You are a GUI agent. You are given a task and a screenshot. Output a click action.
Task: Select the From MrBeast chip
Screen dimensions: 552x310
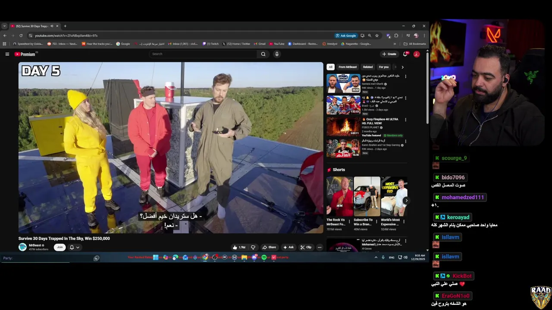coord(348,67)
